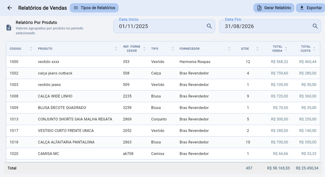The image size is (325, 177).
Task: Click total custo 'R$ 33,33'
Action: [309, 154]
